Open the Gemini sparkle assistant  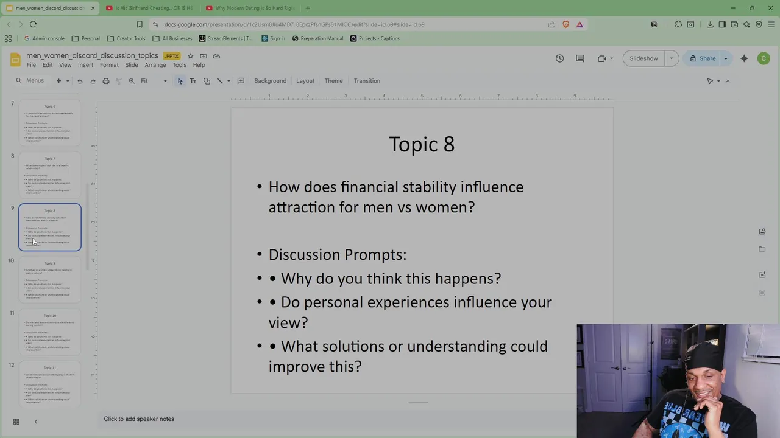click(x=744, y=58)
